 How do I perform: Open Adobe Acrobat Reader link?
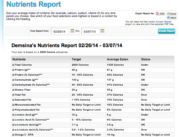pos(160,22)
